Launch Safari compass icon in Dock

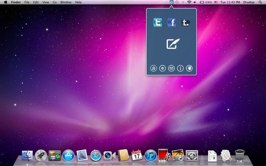click(x=96, y=155)
